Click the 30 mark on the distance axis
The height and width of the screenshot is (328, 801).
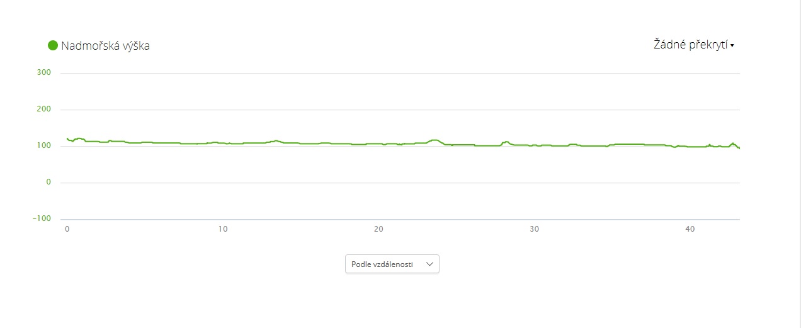click(x=535, y=229)
